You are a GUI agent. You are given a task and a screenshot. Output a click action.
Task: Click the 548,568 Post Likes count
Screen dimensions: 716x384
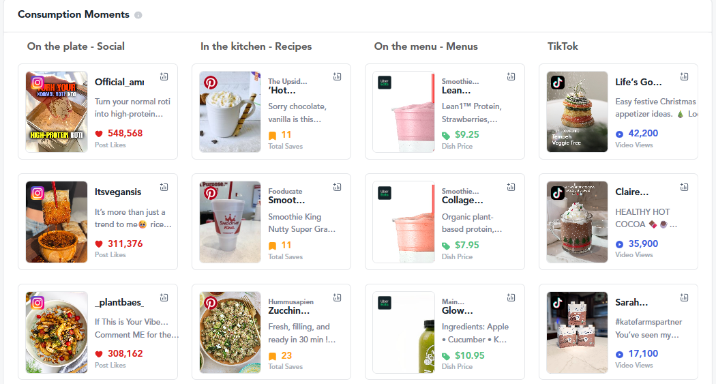pyautogui.click(x=125, y=134)
